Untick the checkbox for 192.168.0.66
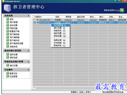Image resolution: width=127 pixels, height=95 pixels. coord(35,23)
